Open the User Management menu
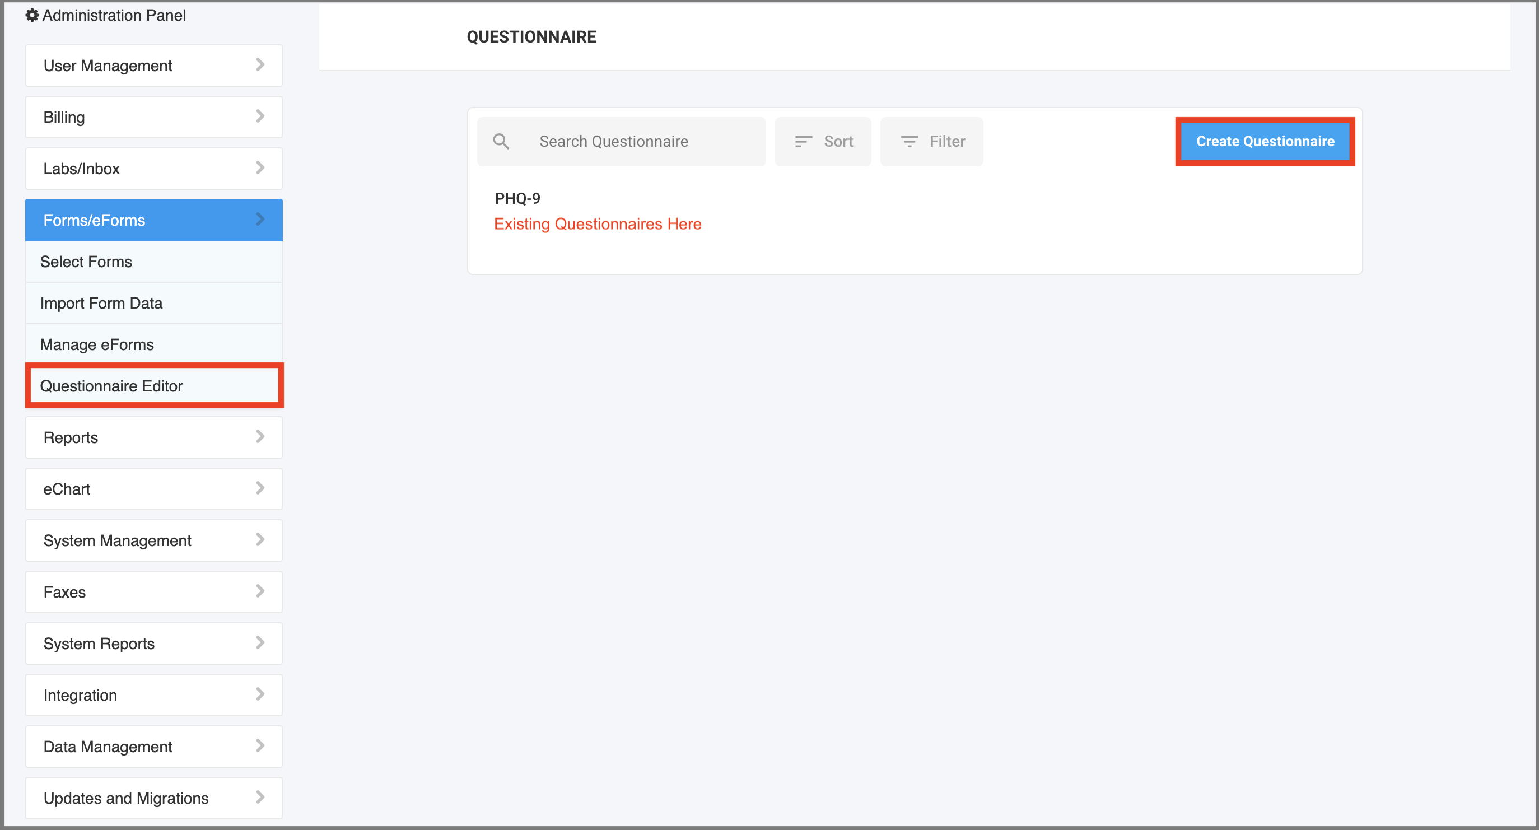1539x830 pixels. pyautogui.click(x=153, y=66)
